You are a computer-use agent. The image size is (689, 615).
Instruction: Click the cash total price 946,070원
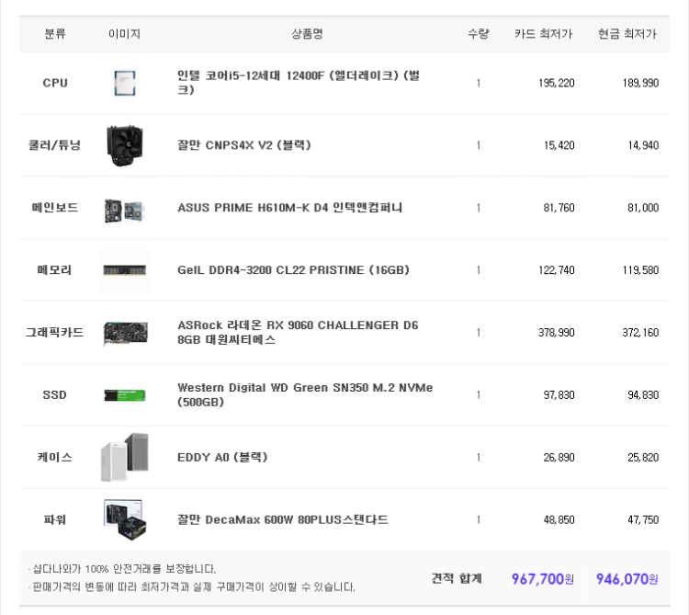(627, 579)
